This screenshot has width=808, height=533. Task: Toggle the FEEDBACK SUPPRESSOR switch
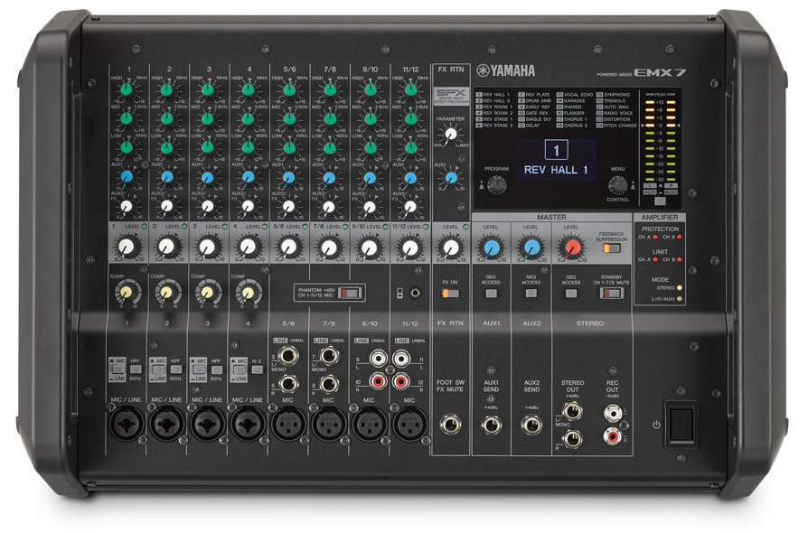[x=612, y=248]
